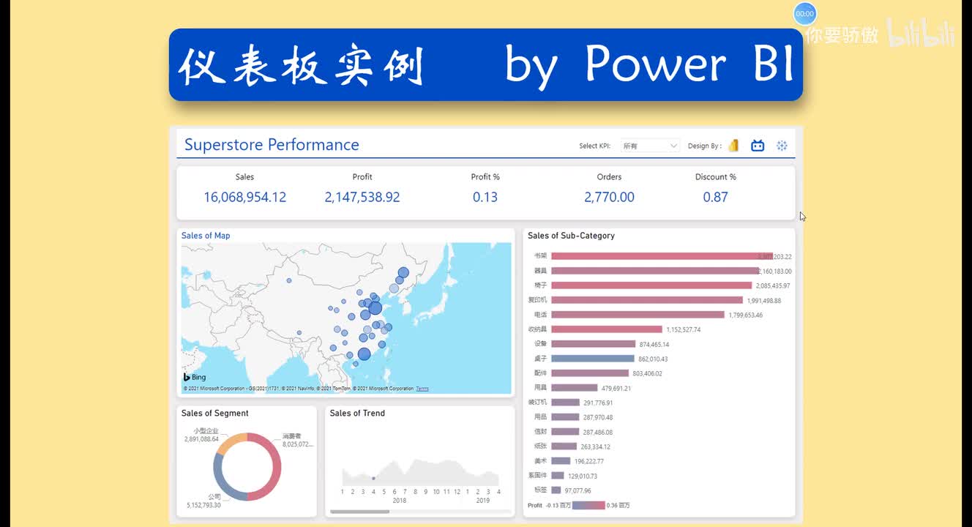Screen dimensions: 972x527
Task: Click the red 消费者 donut segment
Action: pos(275,466)
